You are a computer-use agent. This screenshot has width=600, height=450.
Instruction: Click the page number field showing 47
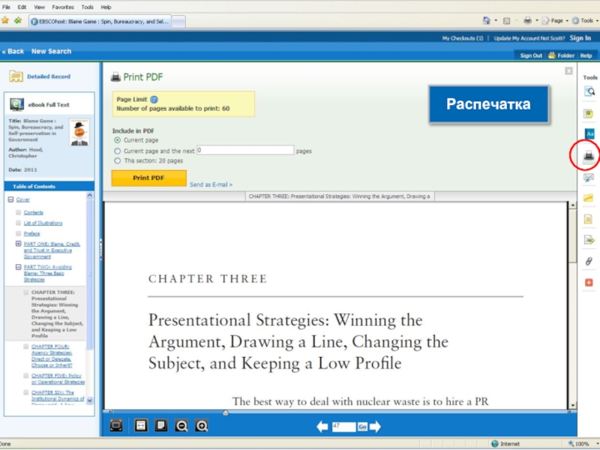(x=343, y=426)
